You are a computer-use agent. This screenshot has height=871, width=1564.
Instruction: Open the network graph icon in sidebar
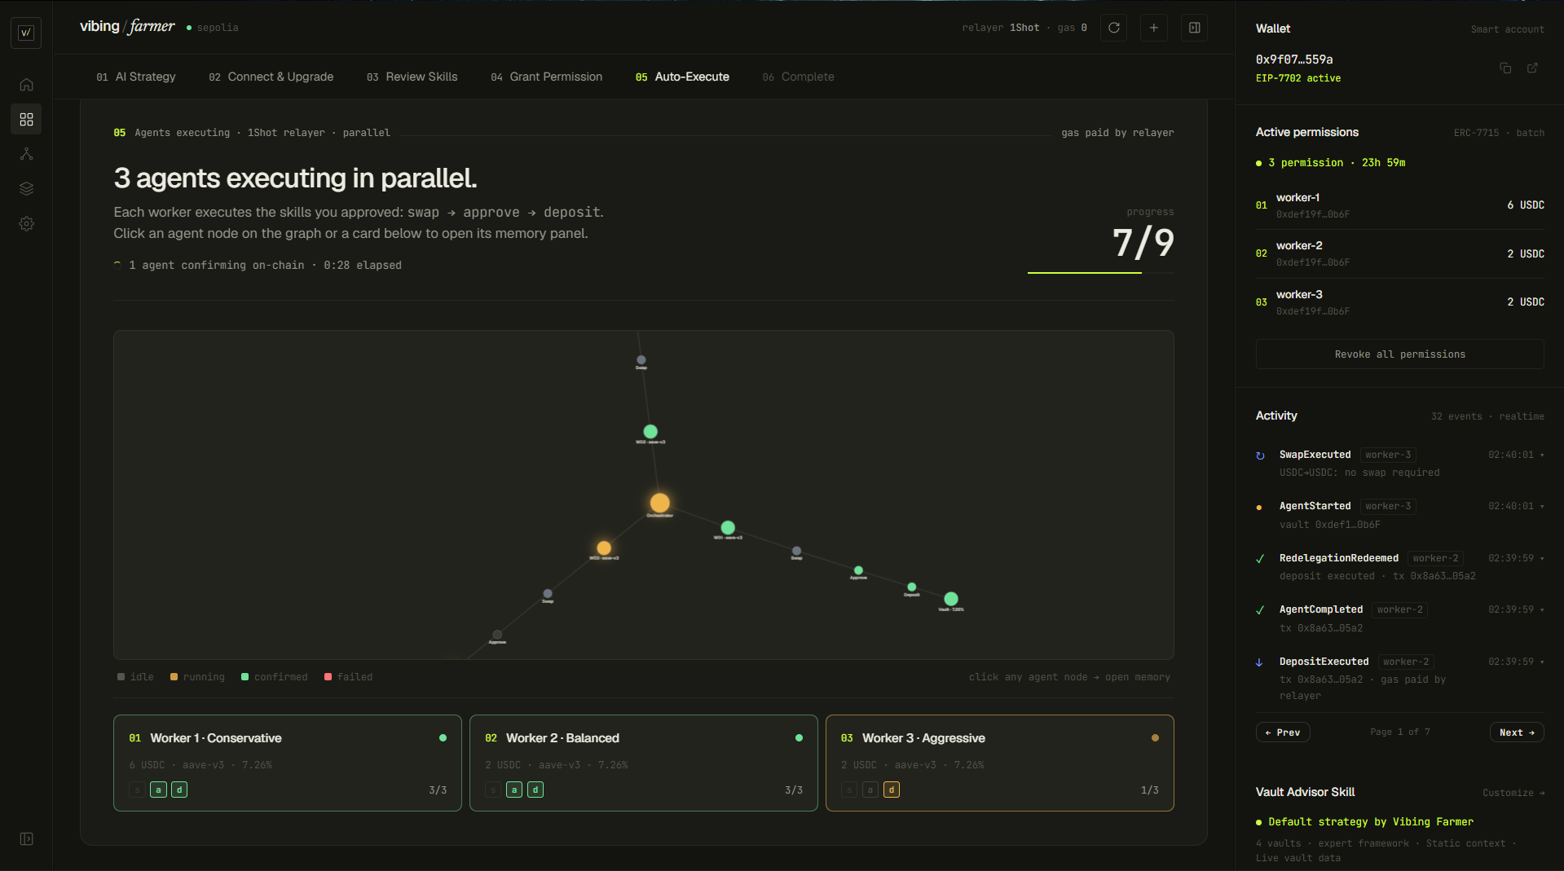(26, 154)
